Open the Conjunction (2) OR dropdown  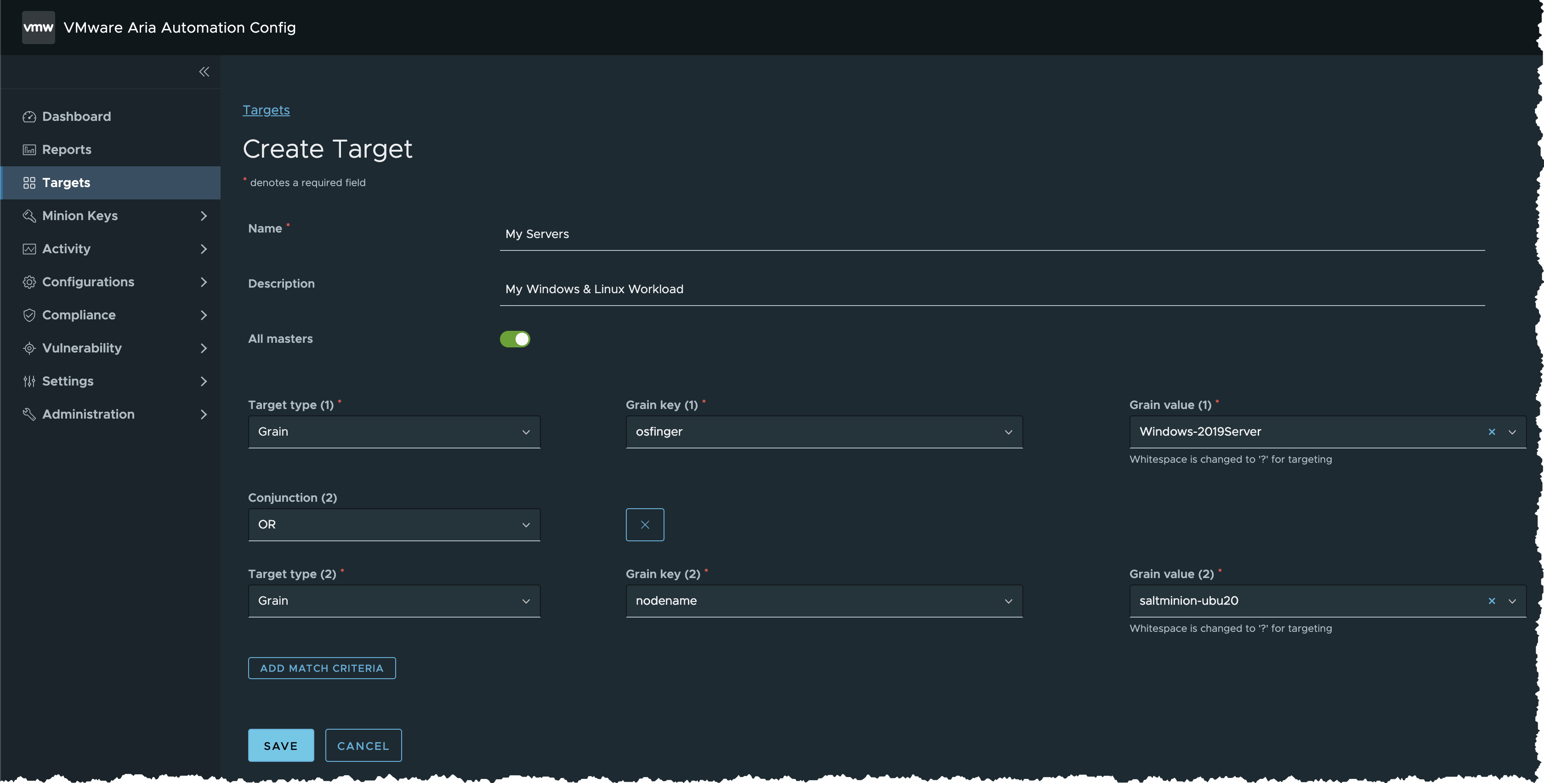(x=394, y=525)
